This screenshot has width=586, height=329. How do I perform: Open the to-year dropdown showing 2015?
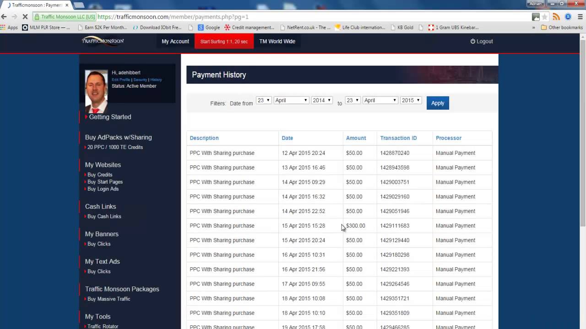(410, 100)
